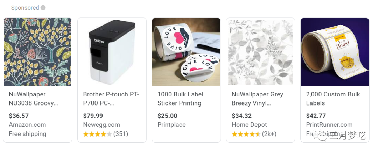Click the Sponsored info icon
The width and height of the screenshot is (378, 152).
[x=43, y=8]
